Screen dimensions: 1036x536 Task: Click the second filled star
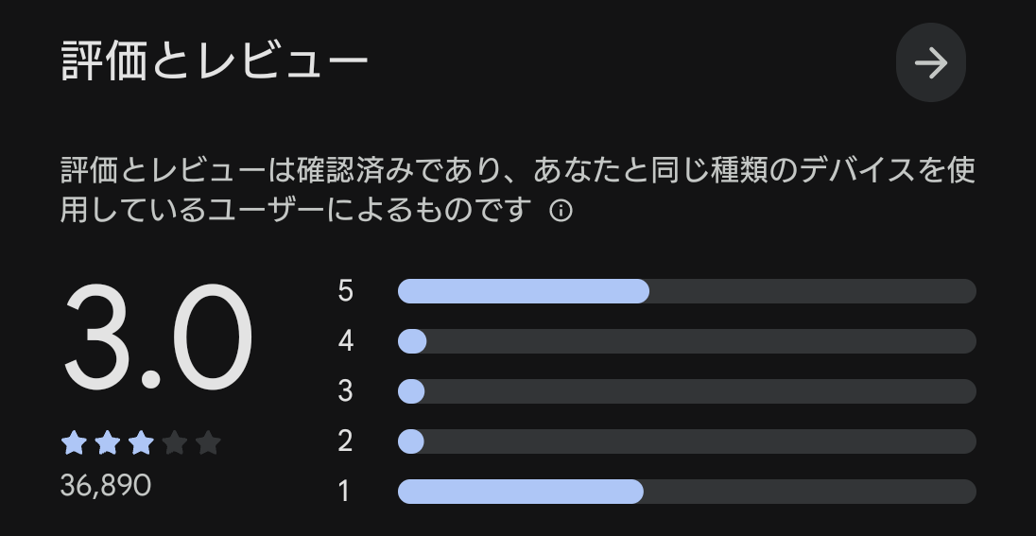pyautogui.click(x=108, y=442)
